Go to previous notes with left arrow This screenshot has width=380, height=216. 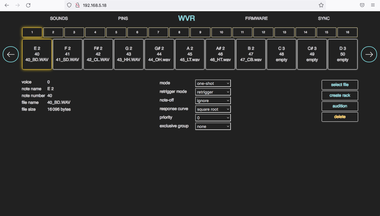click(x=11, y=54)
